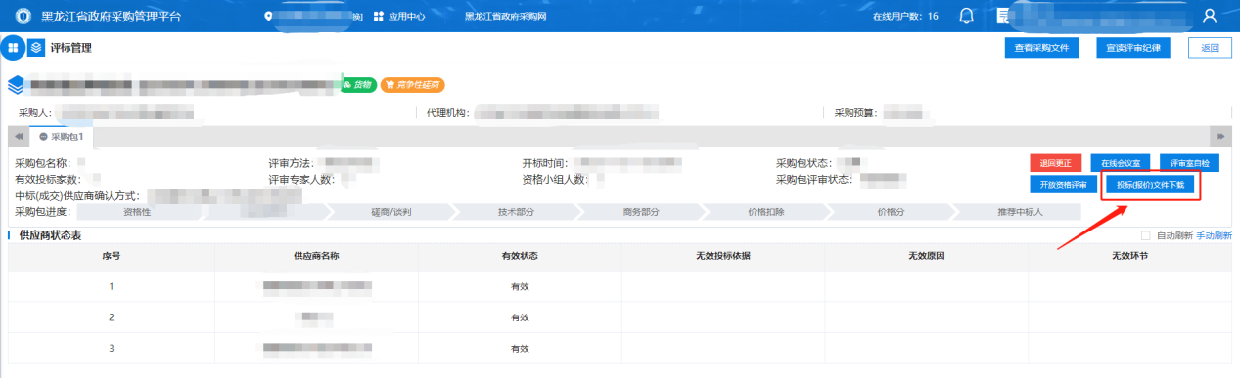Click 在线用户数: 16 indicator

pyautogui.click(x=905, y=17)
